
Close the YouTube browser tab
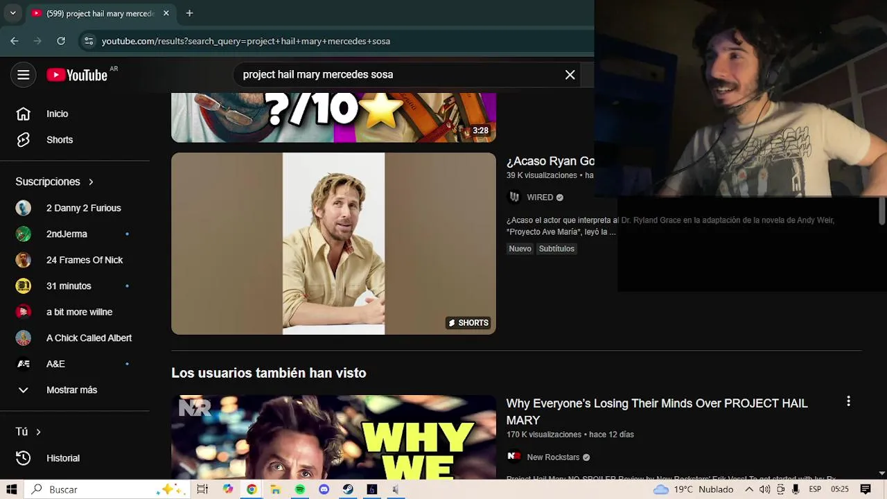[x=166, y=13]
